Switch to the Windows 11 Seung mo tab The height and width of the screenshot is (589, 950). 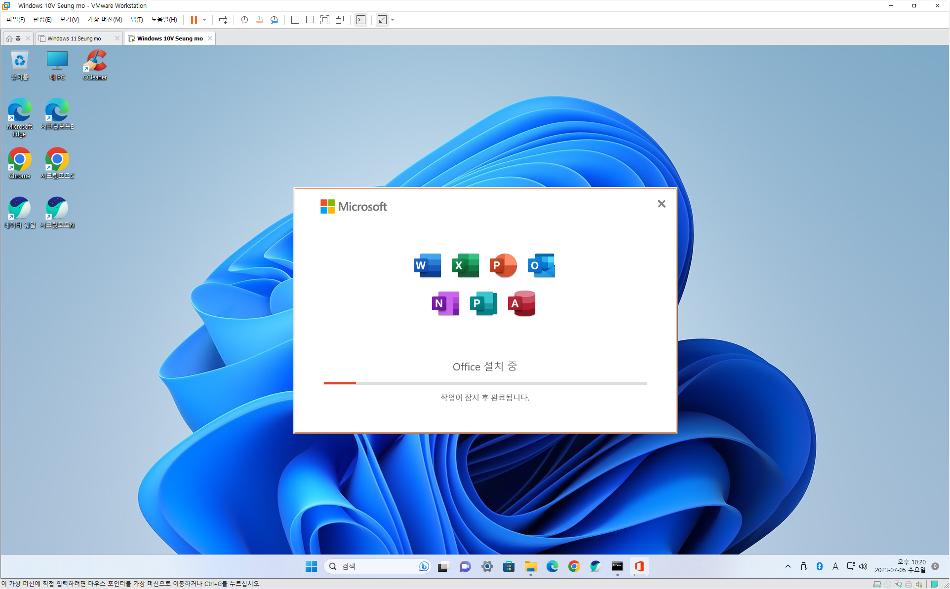(x=74, y=38)
